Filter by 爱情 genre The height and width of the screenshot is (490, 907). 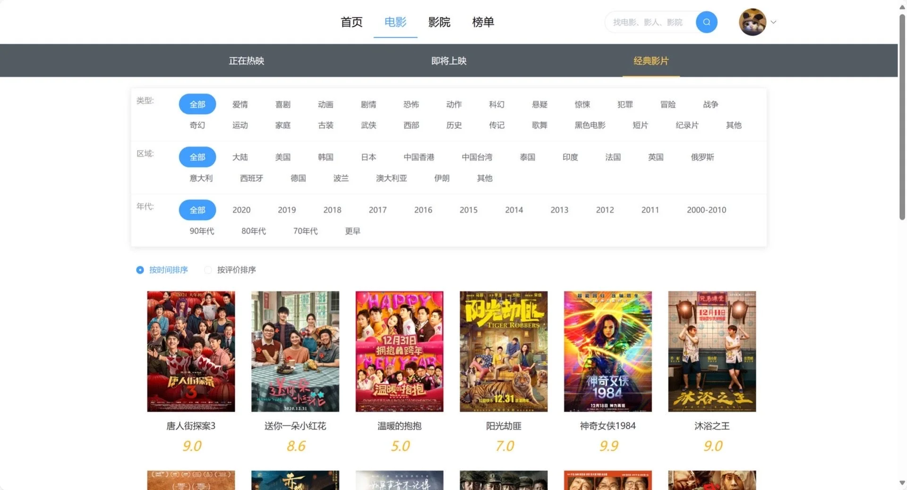[x=240, y=104]
